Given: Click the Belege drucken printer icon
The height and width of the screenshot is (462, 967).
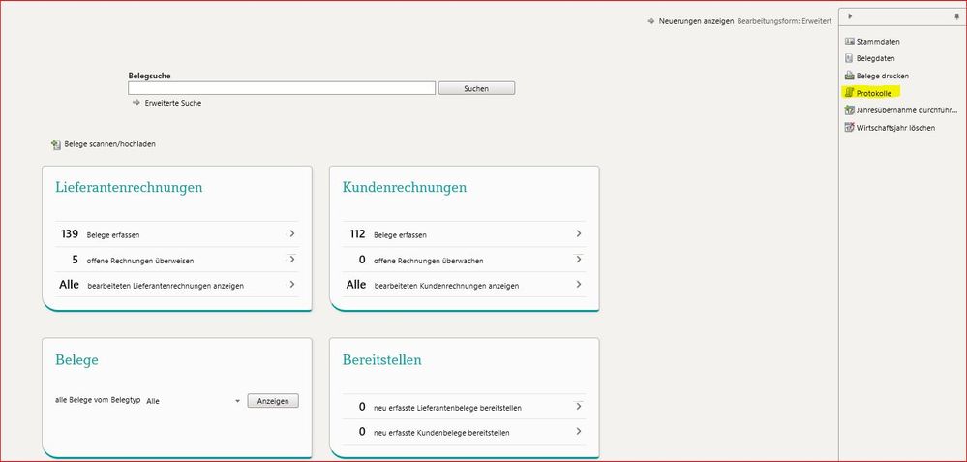Looking at the screenshot, I should point(849,76).
